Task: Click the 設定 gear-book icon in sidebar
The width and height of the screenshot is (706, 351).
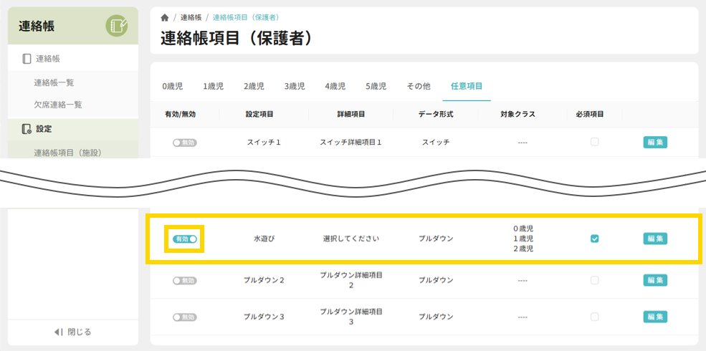Action: click(x=27, y=129)
